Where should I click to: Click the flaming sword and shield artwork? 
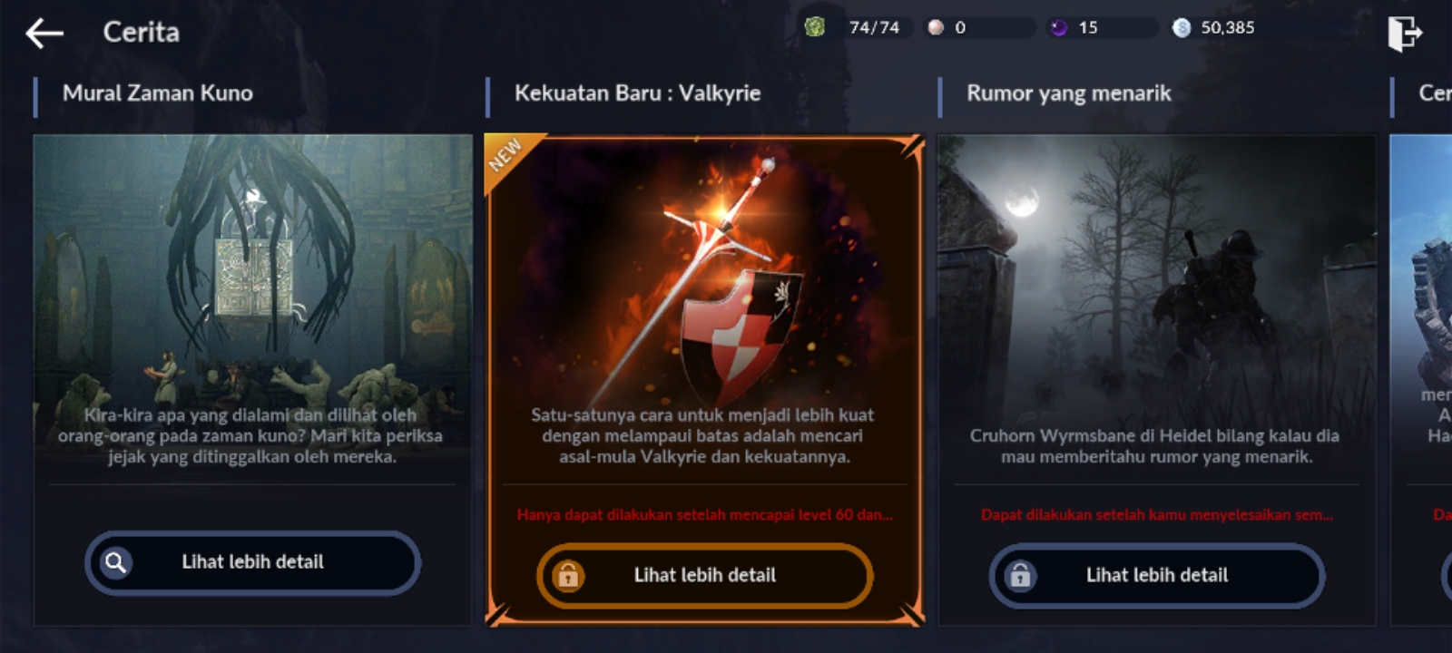pos(704,272)
